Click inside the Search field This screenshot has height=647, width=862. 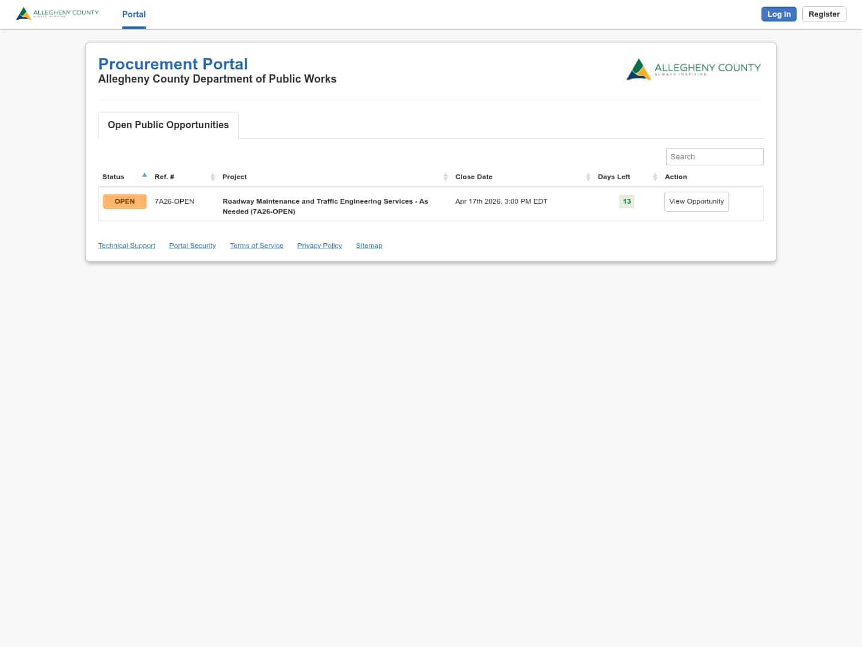714,156
